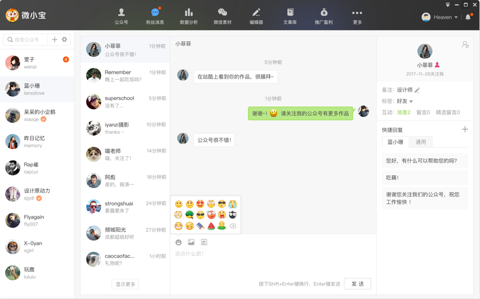Select the 玩鹿 lululu account
Screen dimensions: 480x299
[37, 273]
